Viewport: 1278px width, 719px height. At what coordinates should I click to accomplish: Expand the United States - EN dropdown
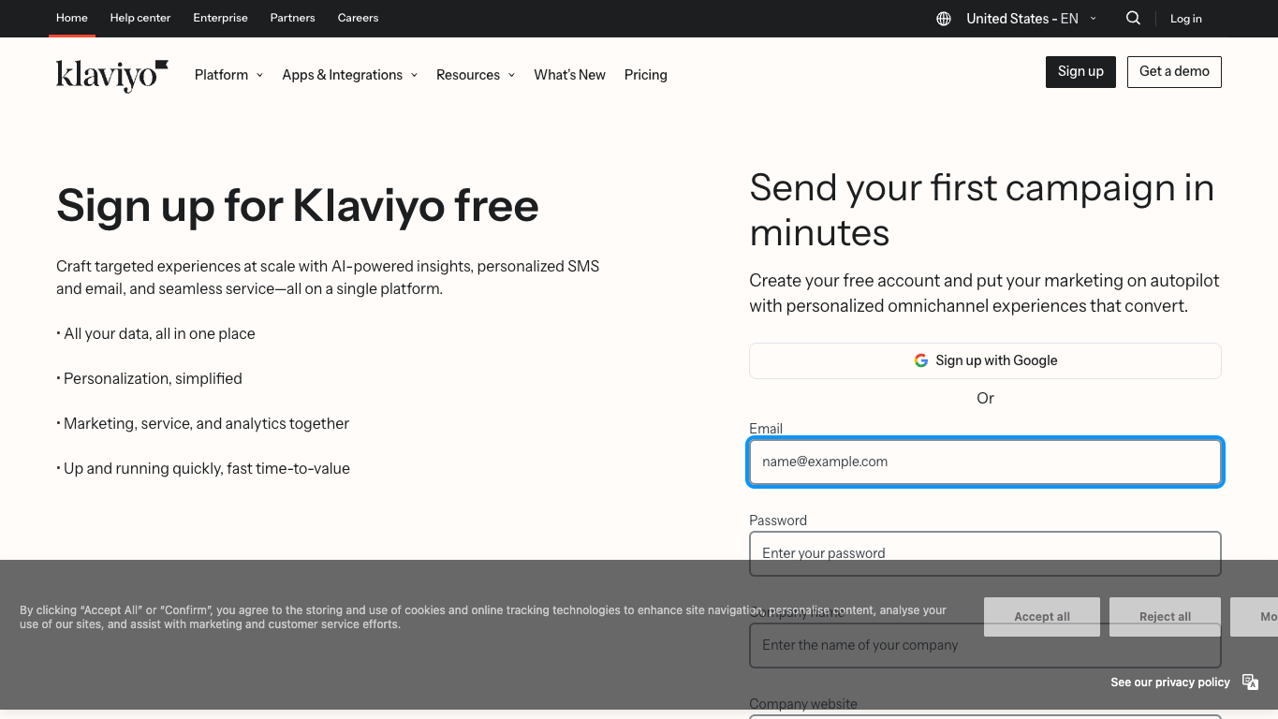[x=1030, y=19]
